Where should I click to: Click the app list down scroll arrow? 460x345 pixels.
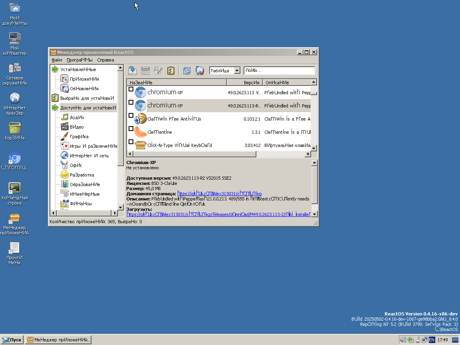[314, 148]
